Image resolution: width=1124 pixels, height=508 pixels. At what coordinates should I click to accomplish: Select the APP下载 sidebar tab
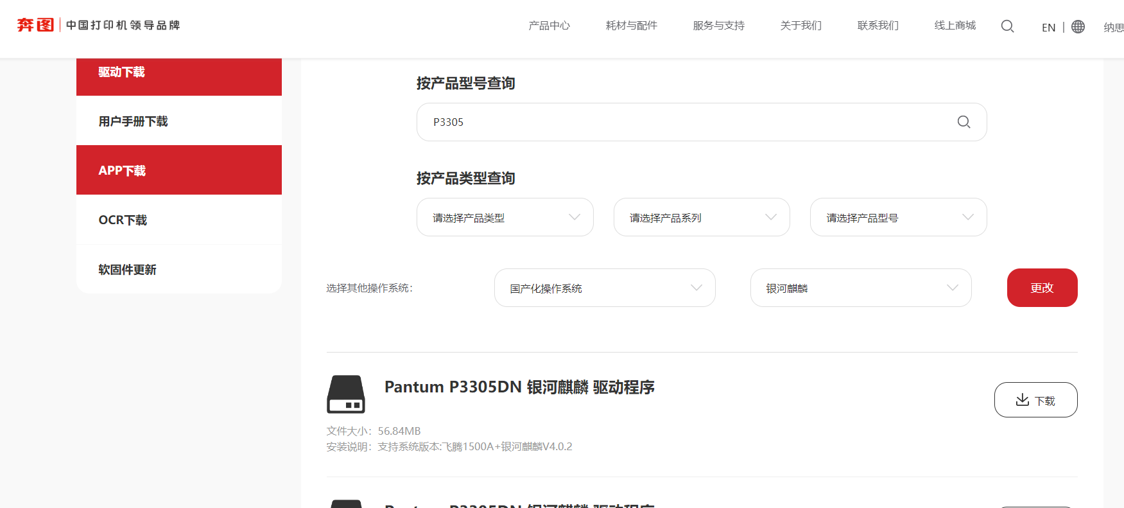click(x=179, y=170)
